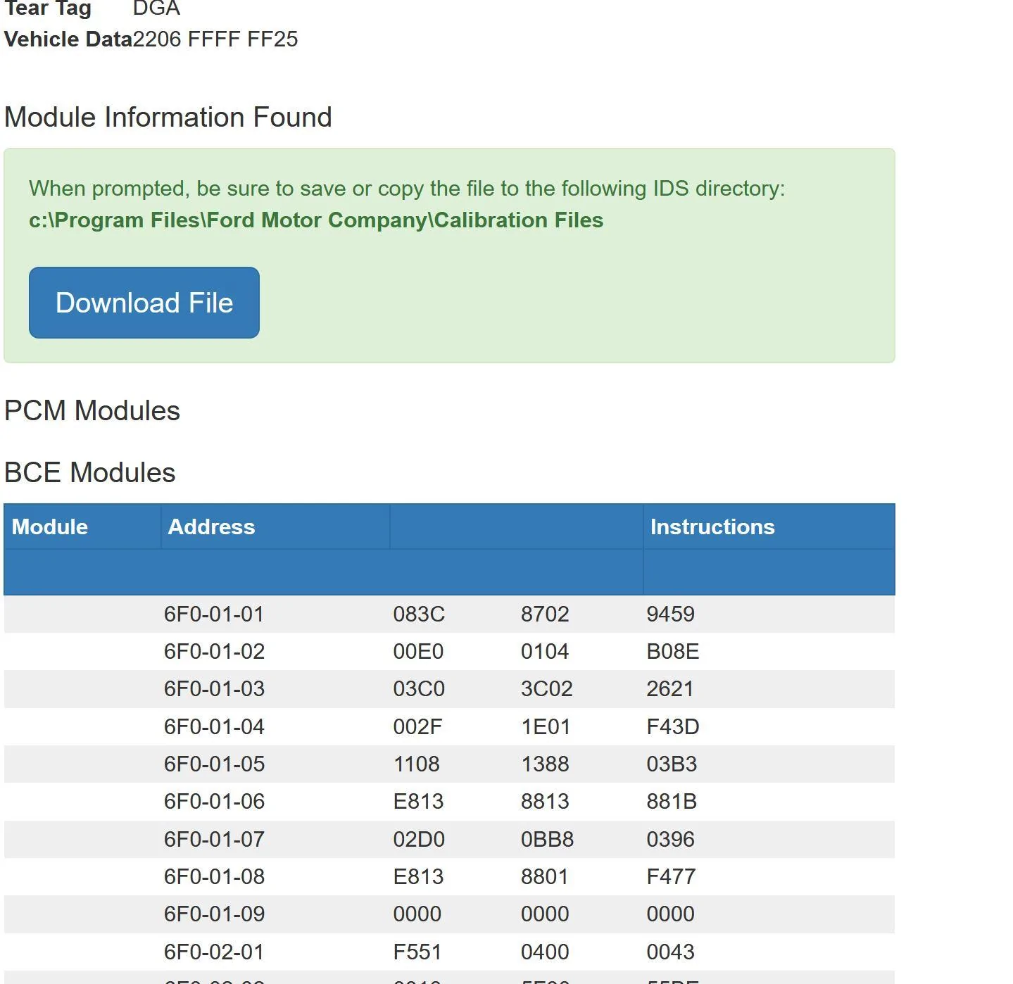Click value 083C in row 6F0-01-01
This screenshot has height=984, width=1013.
pos(419,614)
